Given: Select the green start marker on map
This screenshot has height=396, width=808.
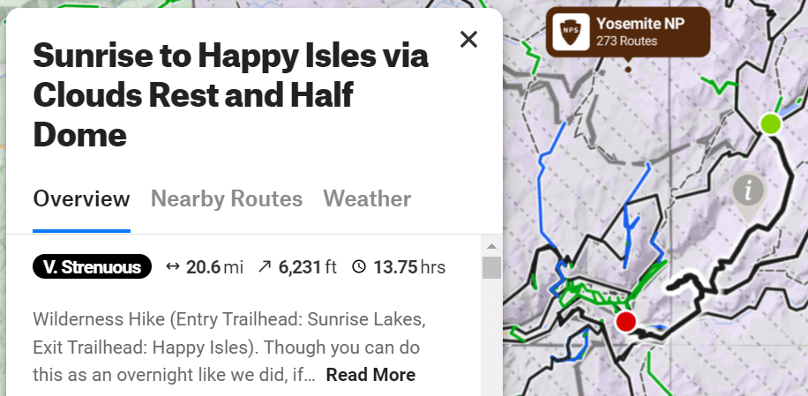Looking at the screenshot, I should tap(771, 123).
